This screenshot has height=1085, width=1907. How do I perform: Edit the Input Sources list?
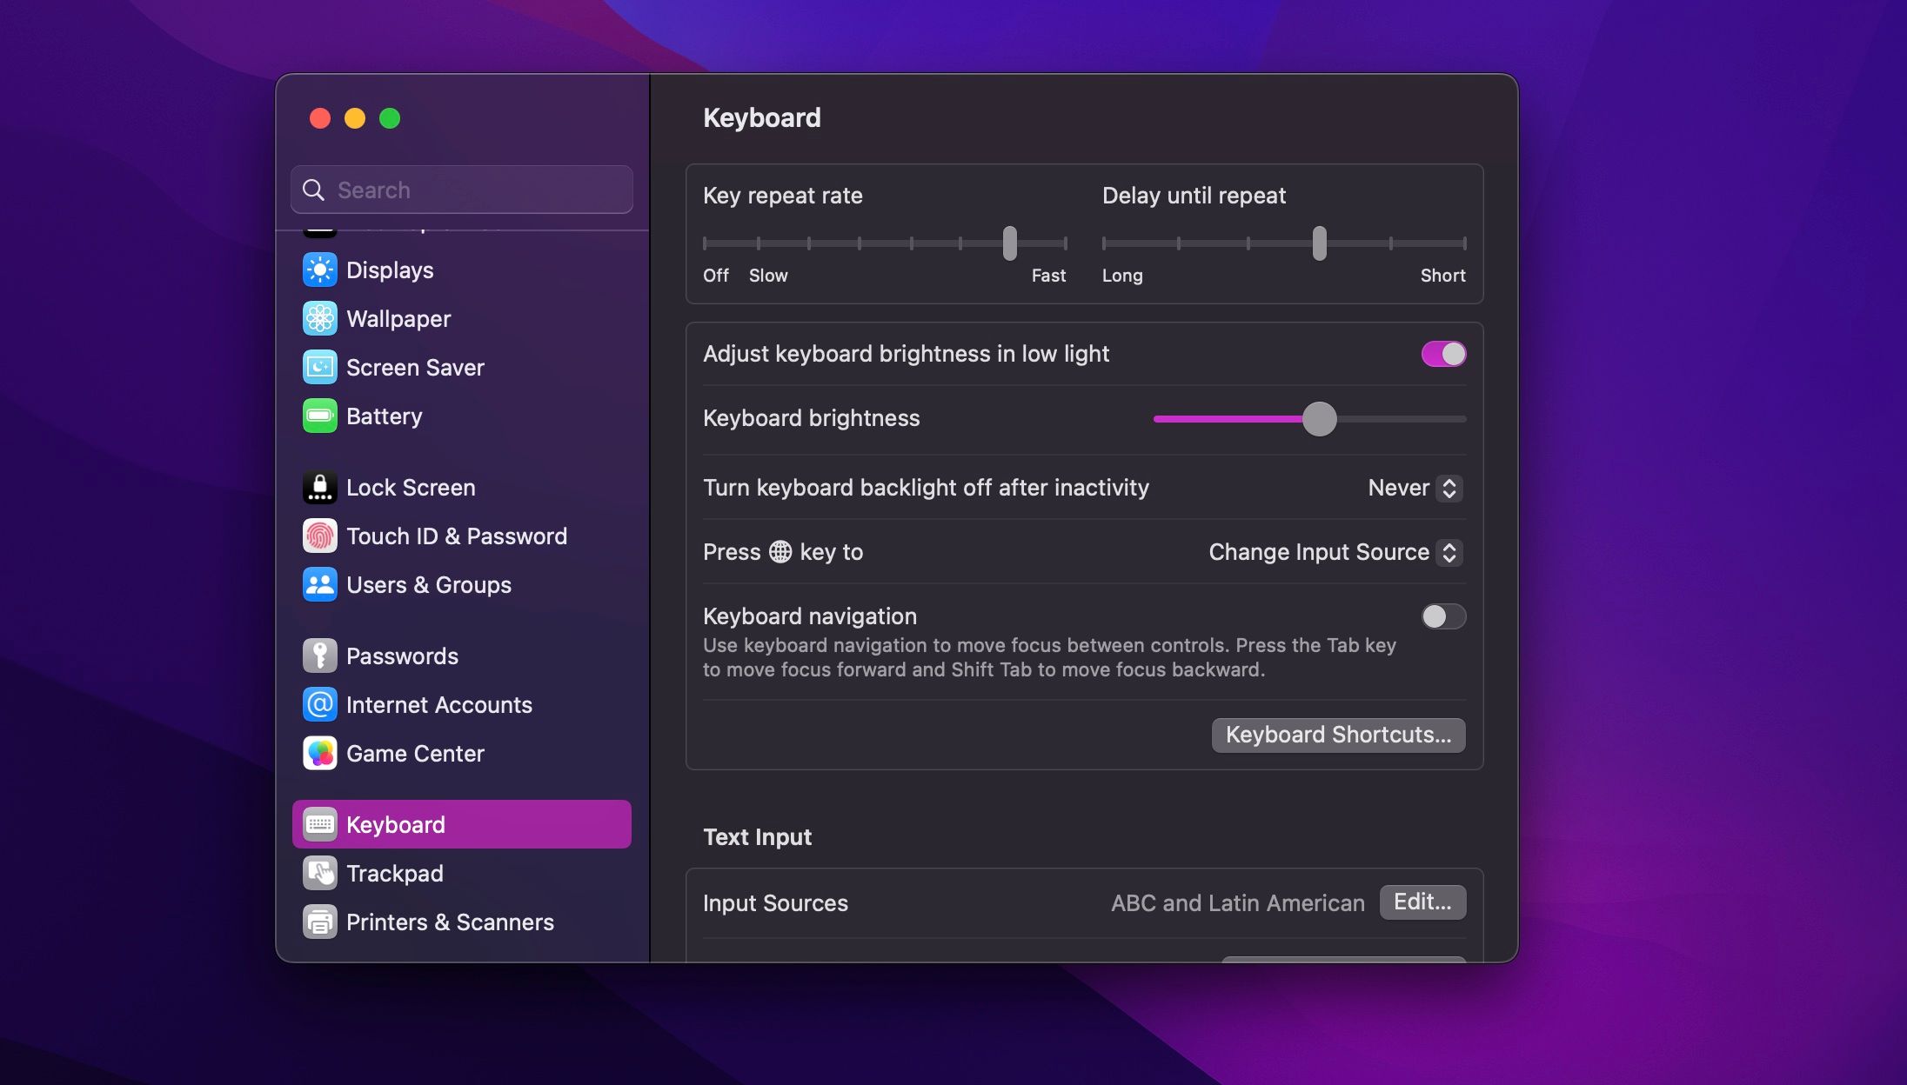pos(1422,902)
